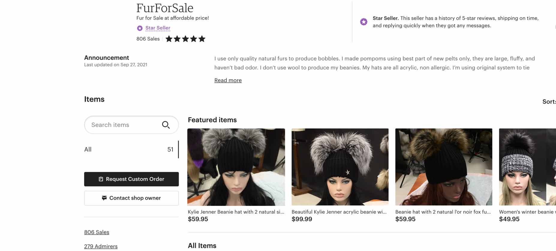This screenshot has height=251, width=556.
Task: Click the Request Custom Order button
Action: pos(131,179)
